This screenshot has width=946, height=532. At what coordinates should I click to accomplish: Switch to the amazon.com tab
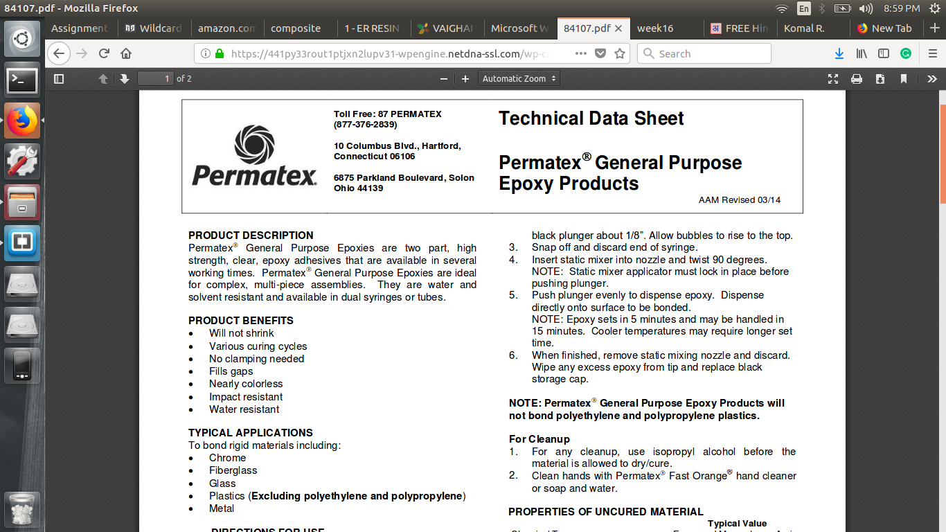[x=226, y=28]
